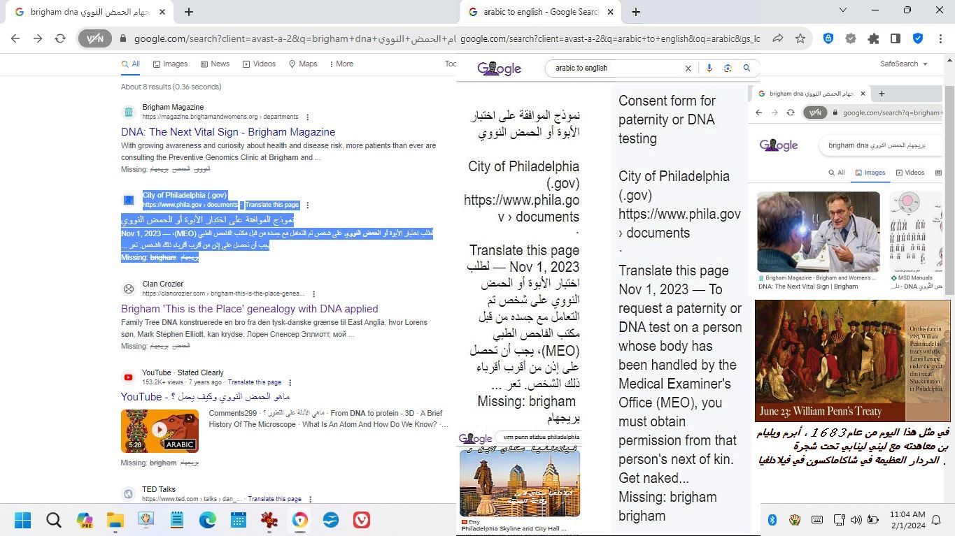Open "Brigham 'This is the Place' genealogy" link

pyautogui.click(x=250, y=309)
